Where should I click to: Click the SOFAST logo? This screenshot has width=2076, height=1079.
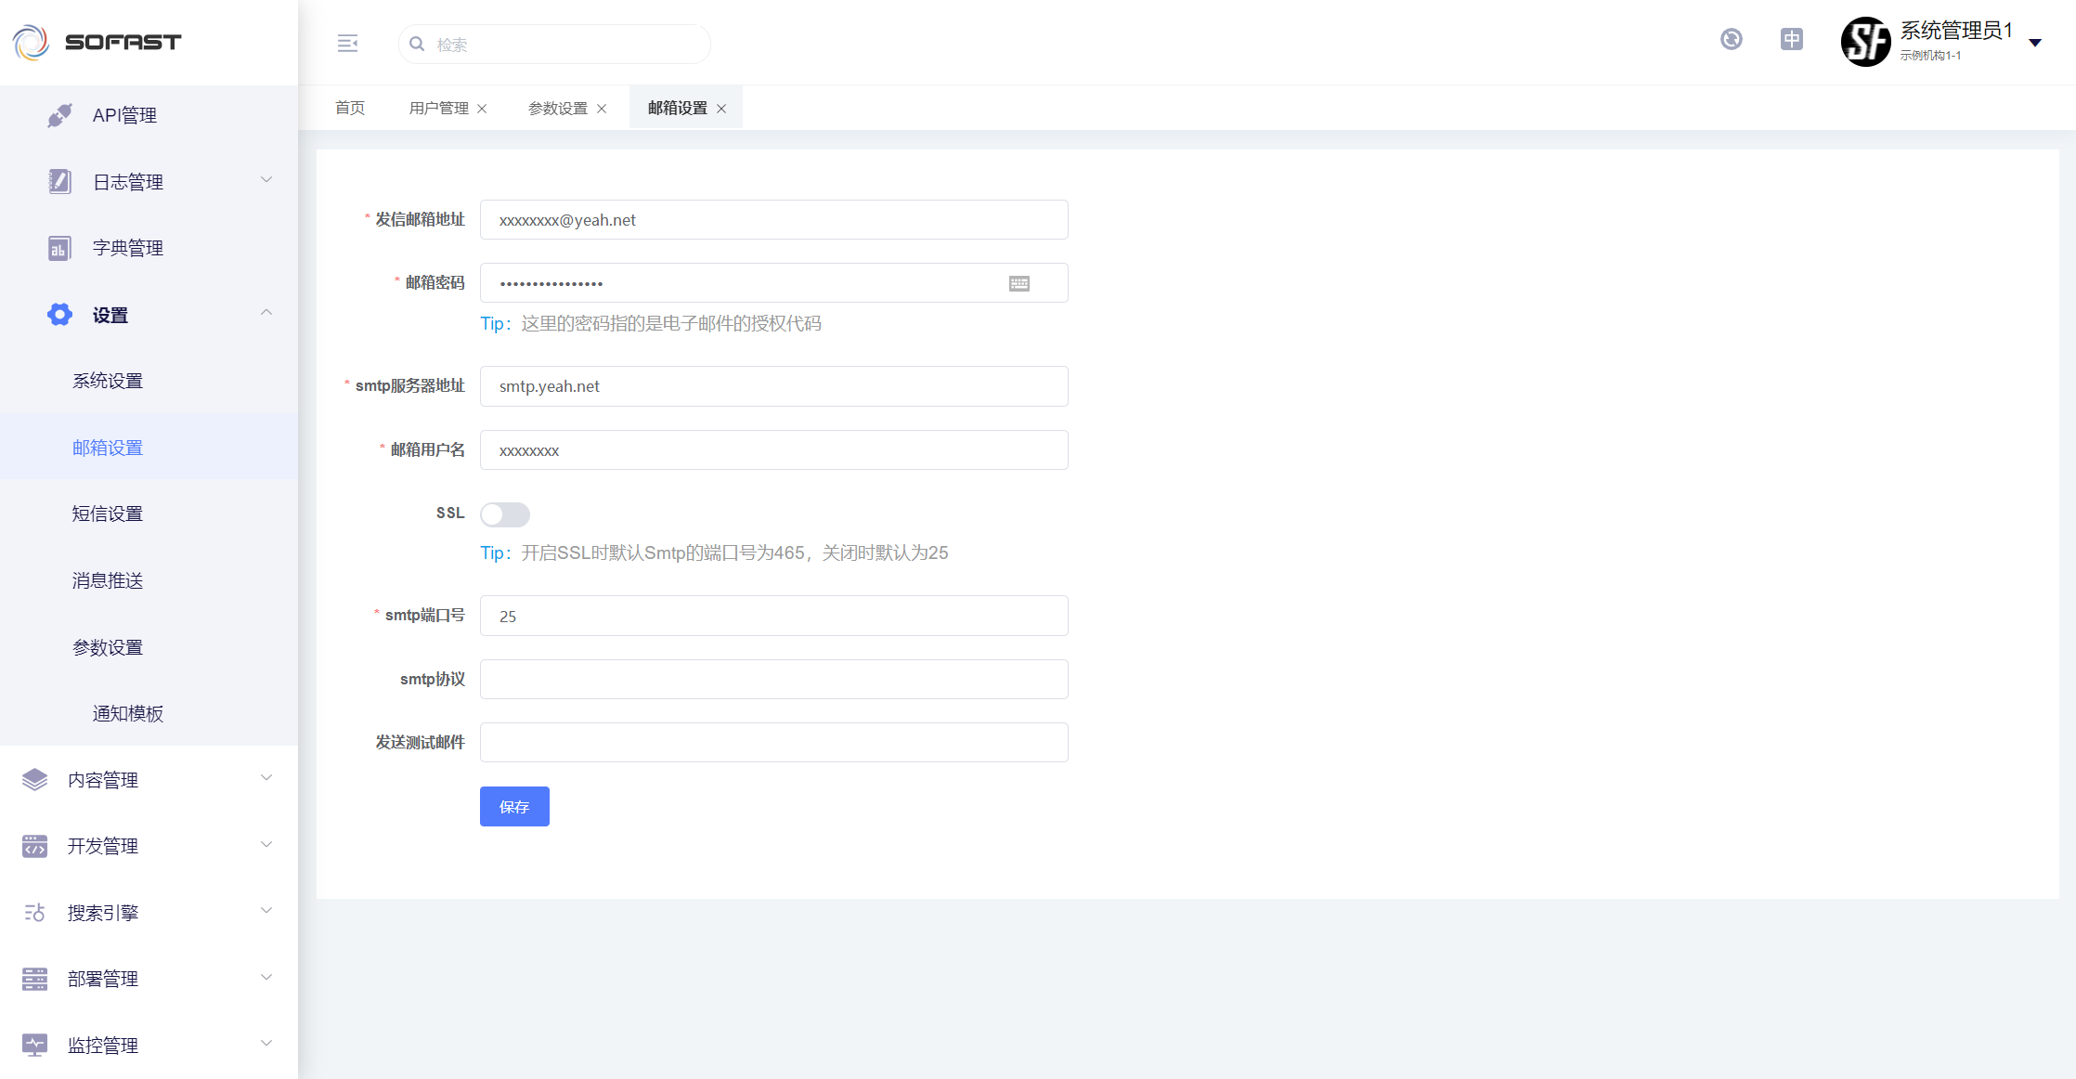pos(97,42)
